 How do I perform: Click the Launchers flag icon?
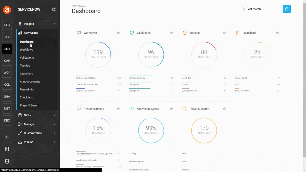coord(237,33)
